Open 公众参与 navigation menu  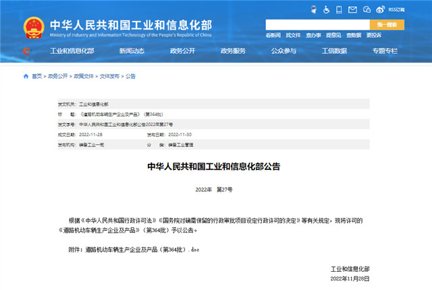point(283,51)
